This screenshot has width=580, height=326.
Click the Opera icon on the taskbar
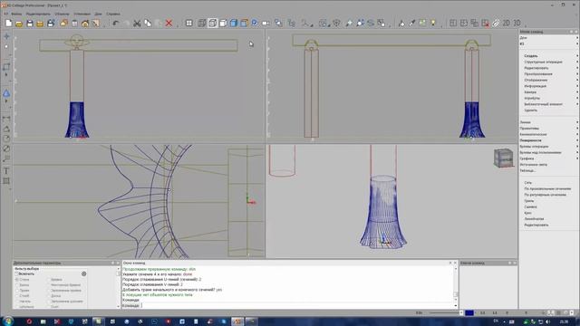[29, 321]
